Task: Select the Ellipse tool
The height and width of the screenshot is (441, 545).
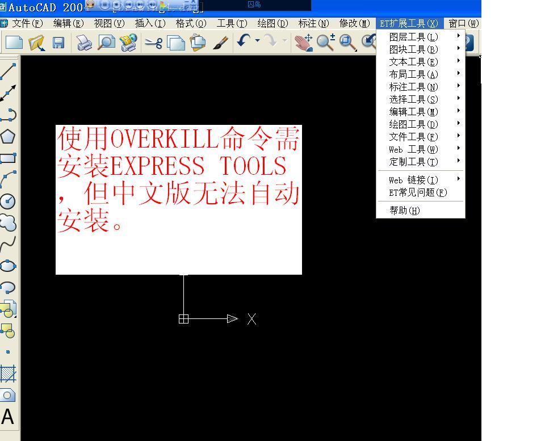Action: [8, 266]
